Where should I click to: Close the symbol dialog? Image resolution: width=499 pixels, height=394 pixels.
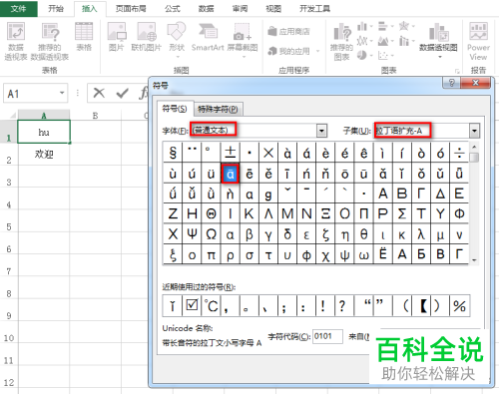pyautogui.click(x=476, y=83)
